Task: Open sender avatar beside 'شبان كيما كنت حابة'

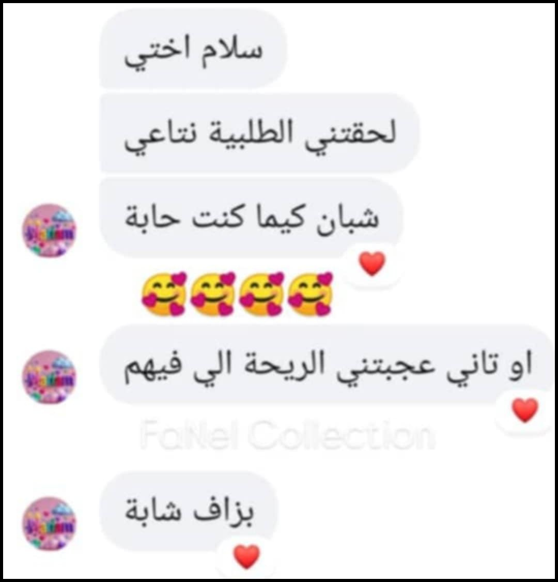Action: pyautogui.click(x=49, y=230)
